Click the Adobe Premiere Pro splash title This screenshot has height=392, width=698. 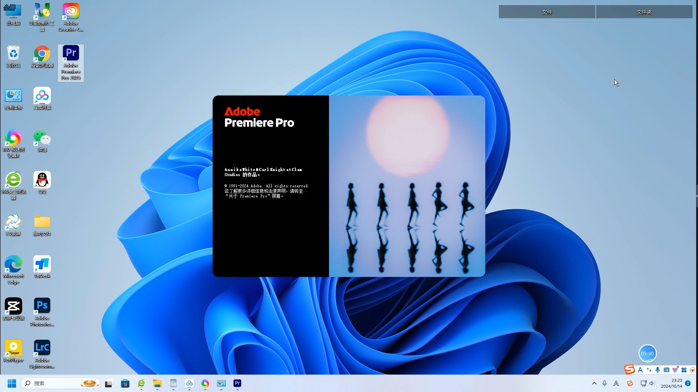(259, 117)
